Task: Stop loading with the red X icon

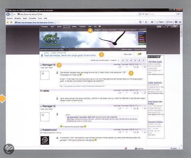Action: tap(147, 14)
